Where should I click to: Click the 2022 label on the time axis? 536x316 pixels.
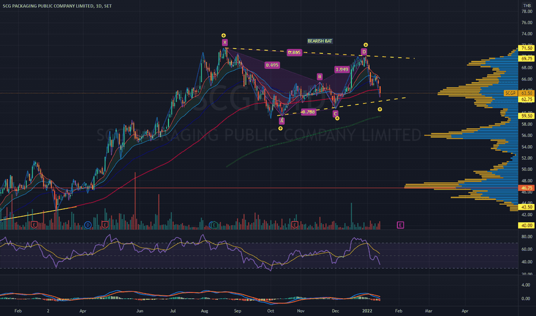pyautogui.click(x=367, y=311)
